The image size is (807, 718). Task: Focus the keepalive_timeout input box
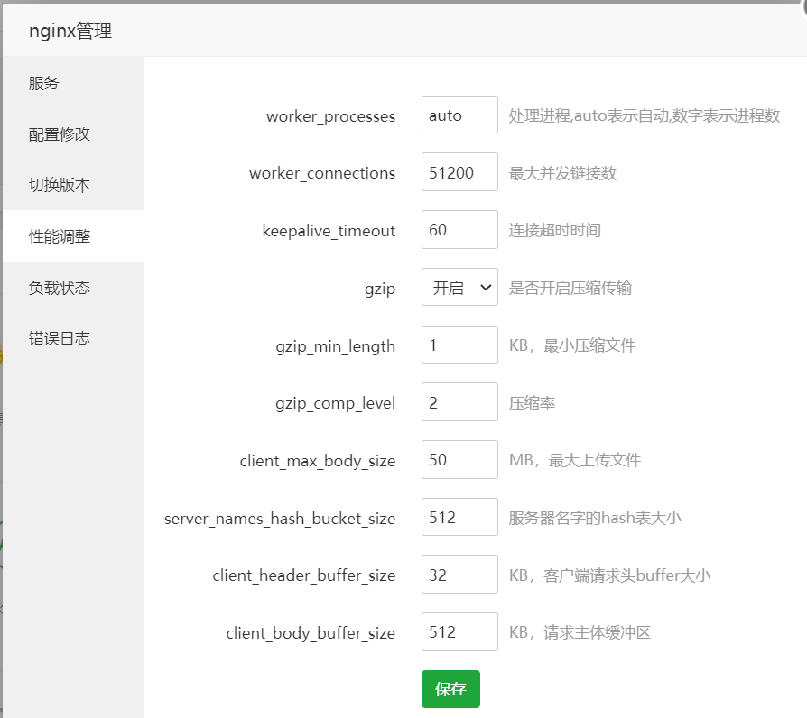459,229
